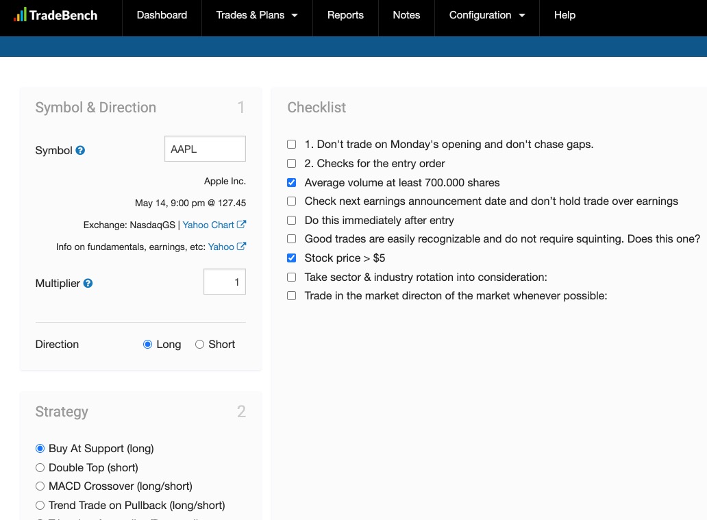707x520 pixels.
Task: Click the "May 14, 9:00 pm @ 127.45" quote
Action: pyautogui.click(x=190, y=203)
